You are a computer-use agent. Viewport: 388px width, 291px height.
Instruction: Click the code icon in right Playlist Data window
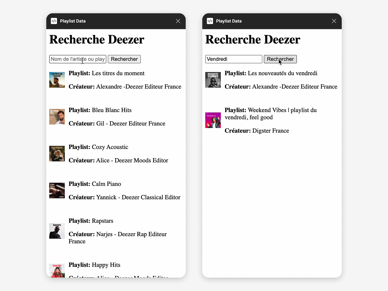click(210, 21)
